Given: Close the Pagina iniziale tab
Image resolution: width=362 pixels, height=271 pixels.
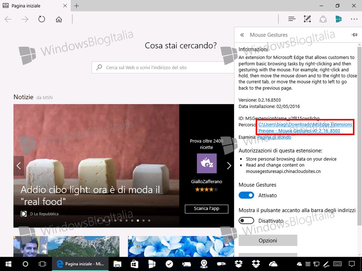Looking at the screenshot, I should point(65,6).
